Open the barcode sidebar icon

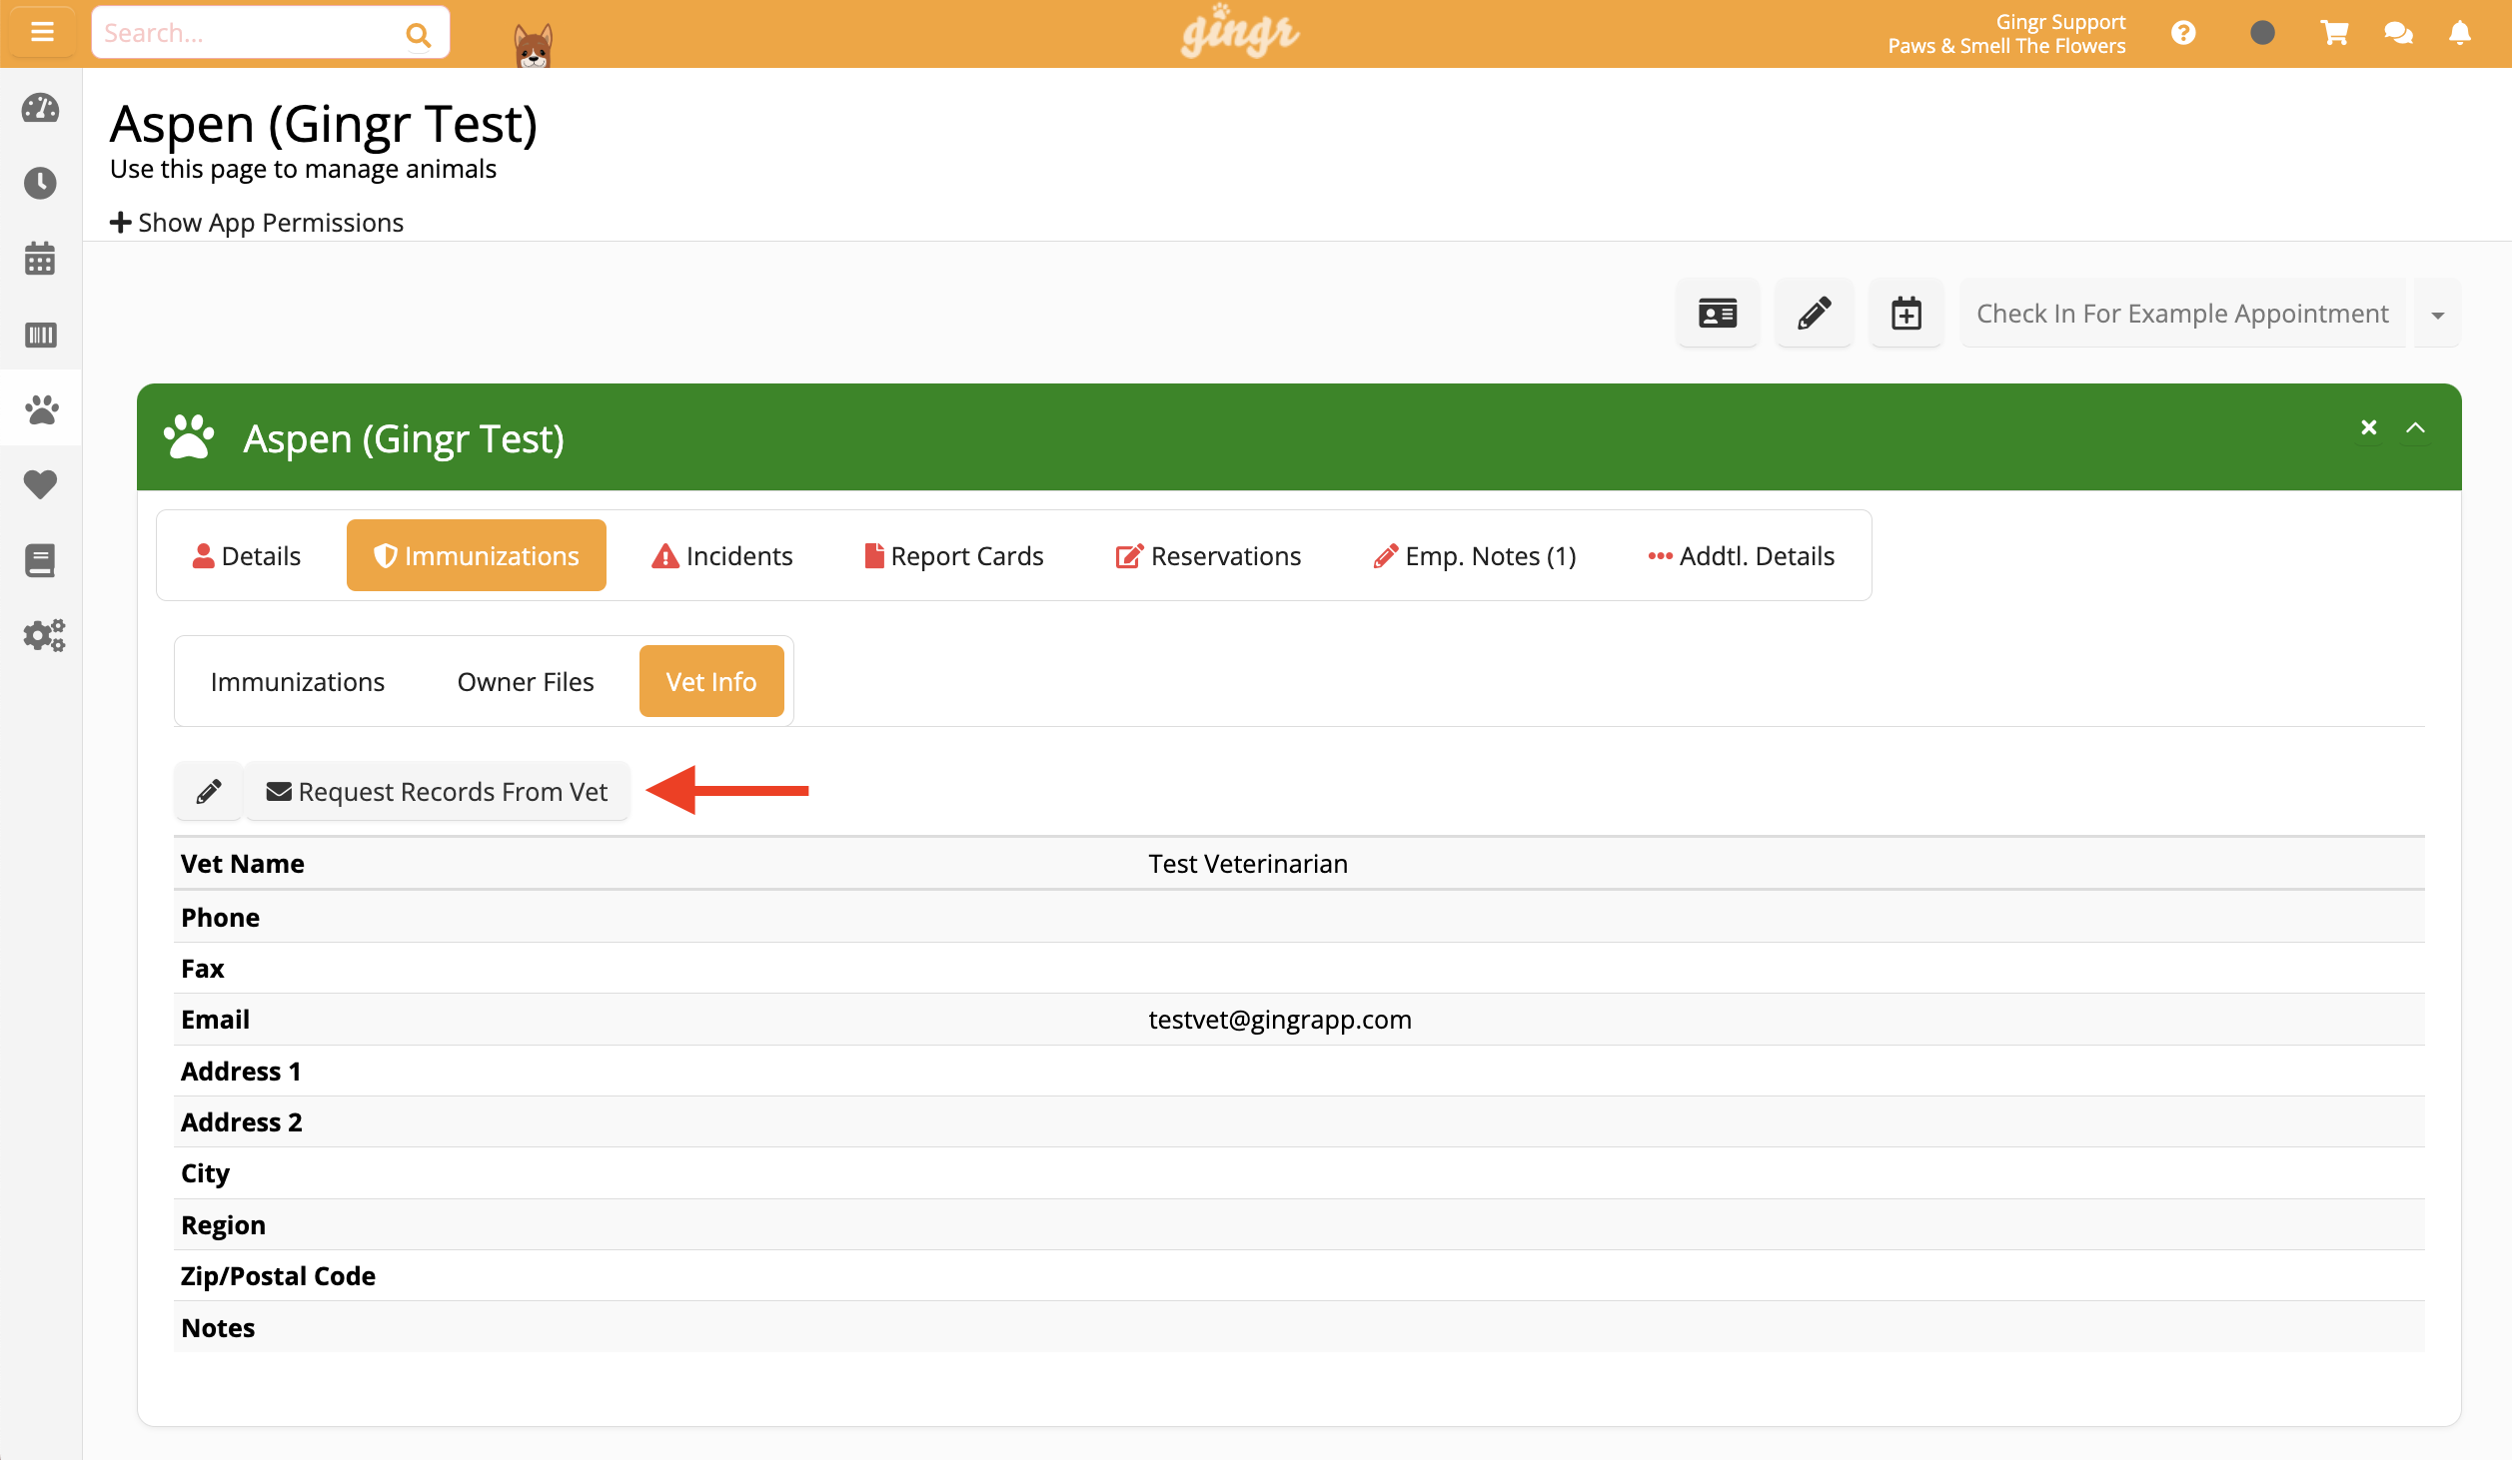pos(40,335)
